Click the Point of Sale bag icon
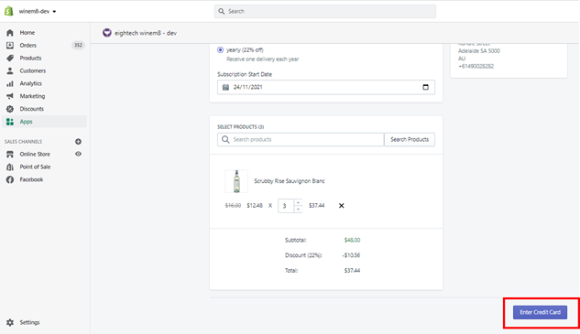 tap(10, 167)
